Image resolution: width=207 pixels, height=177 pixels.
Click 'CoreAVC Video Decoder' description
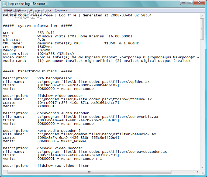point(60,148)
